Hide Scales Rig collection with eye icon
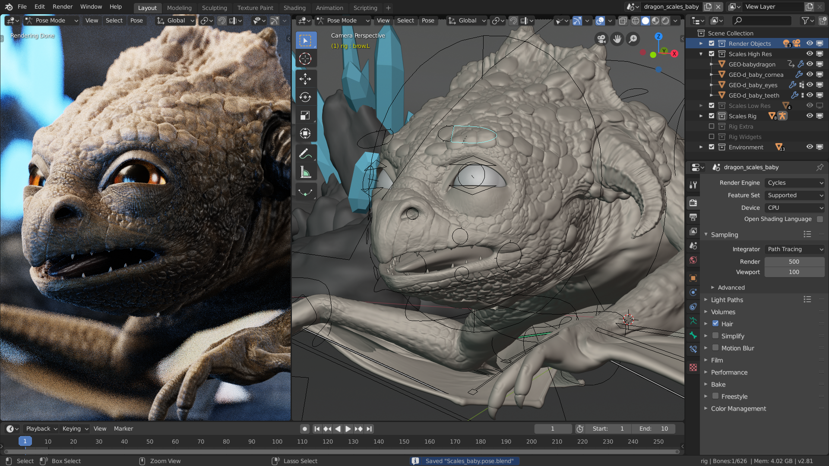This screenshot has height=466, width=829. click(810, 116)
